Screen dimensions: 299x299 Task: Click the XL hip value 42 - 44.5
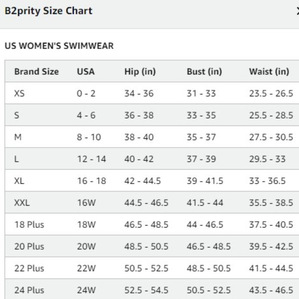pyautogui.click(x=142, y=181)
